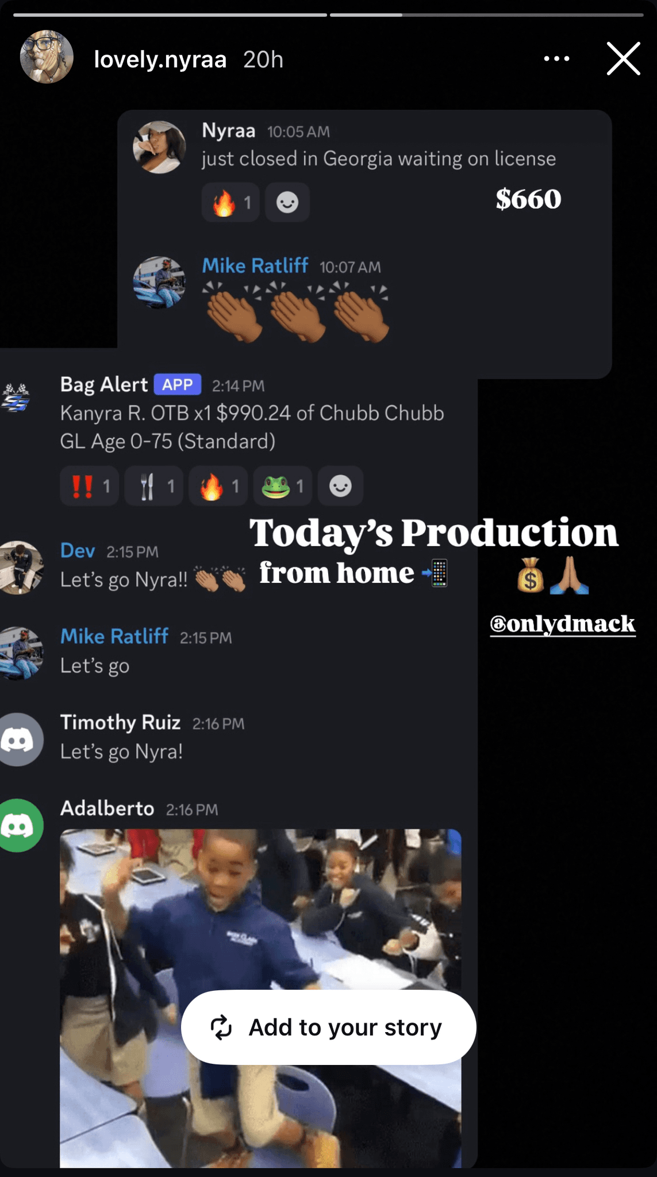Tap Adalberto's green Discord avatar
The height and width of the screenshot is (1177, 657).
point(20,826)
